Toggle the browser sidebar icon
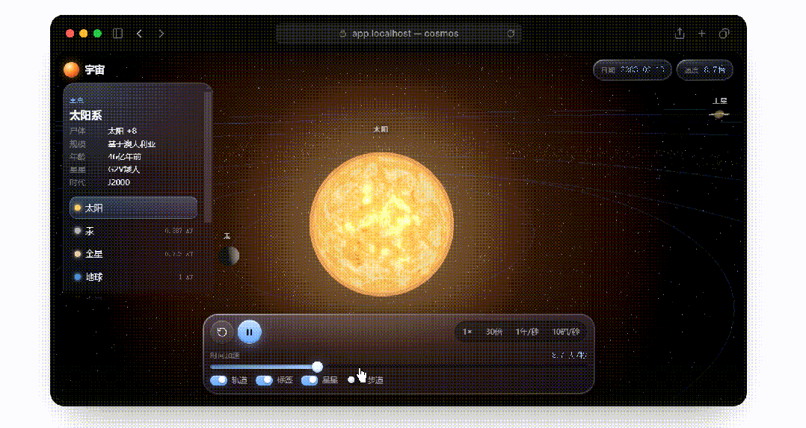806x428 pixels. coord(117,34)
